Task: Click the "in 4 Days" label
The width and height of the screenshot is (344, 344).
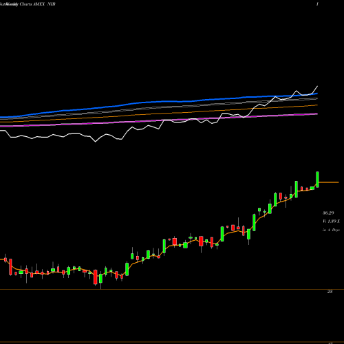Action: pos(331,230)
